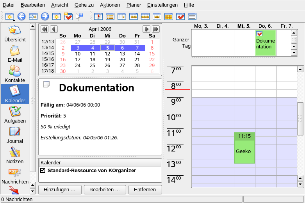Click the blue back arrow toolbar icon

[x=21, y=16]
